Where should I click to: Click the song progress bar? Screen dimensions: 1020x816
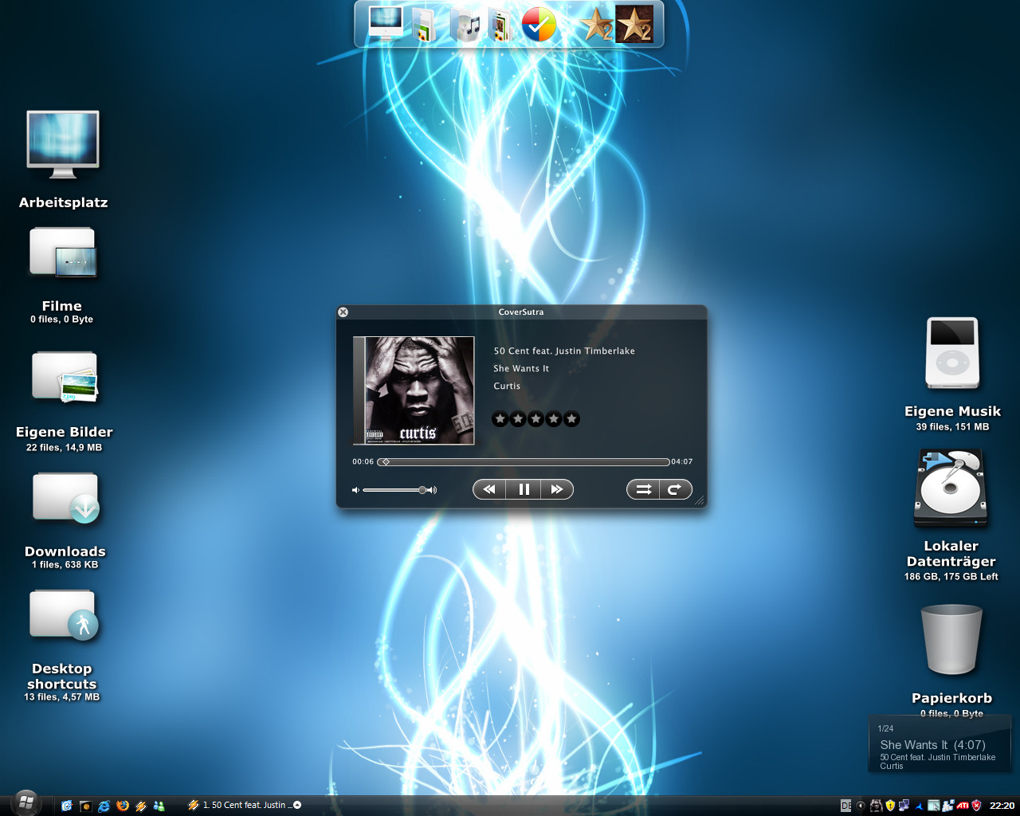click(x=524, y=462)
